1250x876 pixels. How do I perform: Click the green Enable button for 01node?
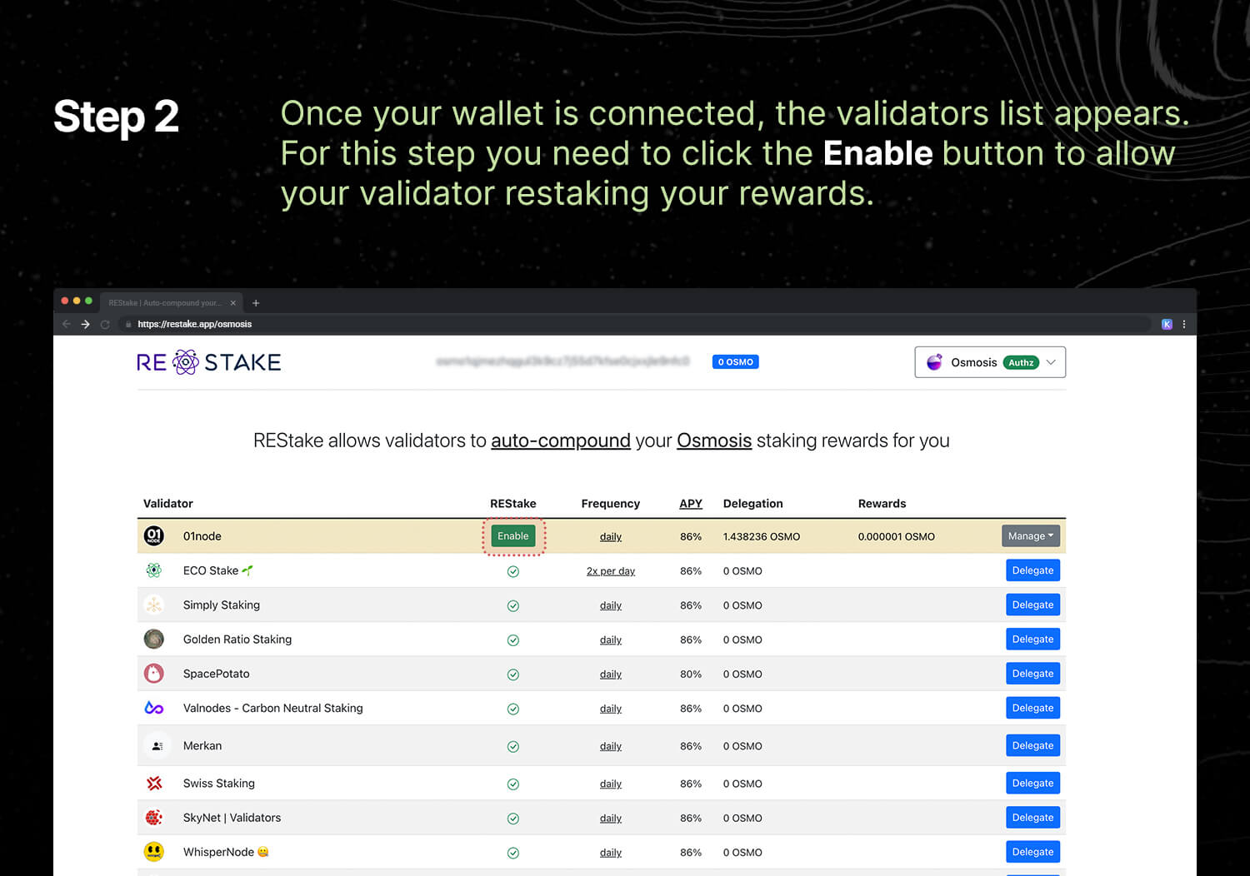513,536
